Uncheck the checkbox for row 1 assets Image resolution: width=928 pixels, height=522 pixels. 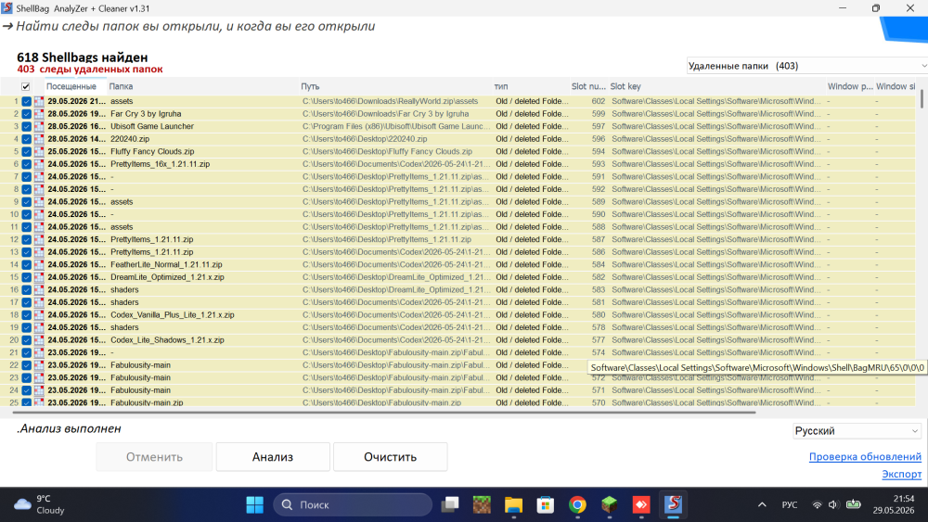click(x=27, y=101)
